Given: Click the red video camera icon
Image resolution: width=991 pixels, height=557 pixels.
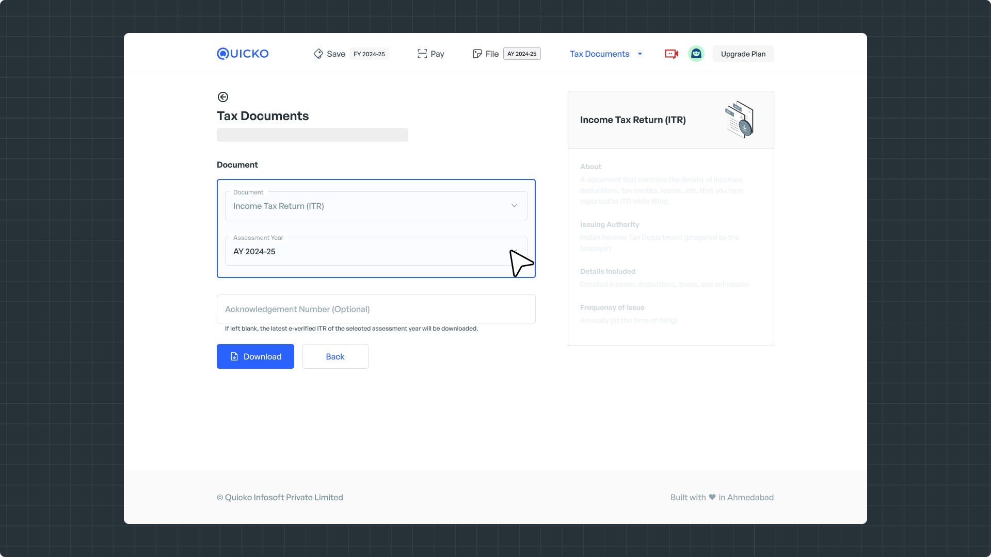Looking at the screenshot, I should [671, 54].
